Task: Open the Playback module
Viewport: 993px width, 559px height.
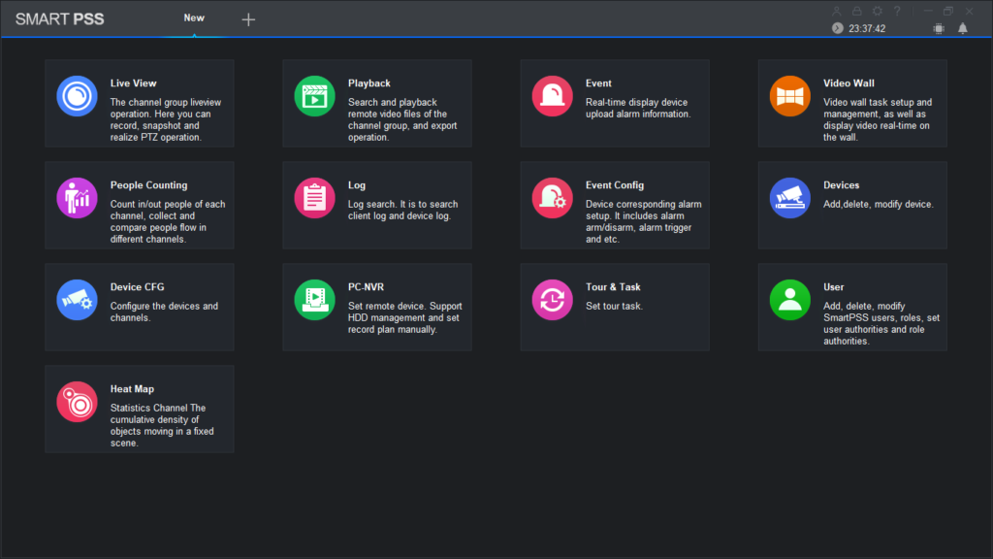Action: coord(376,103)
